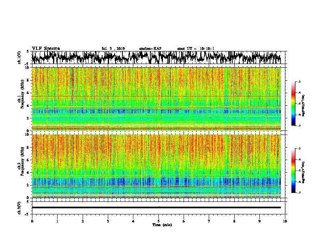The height and width of the screenshot is (248, 321).
Task: Click the 'ch.1(V)' waveform axis label
Action: (x=19, y=58)
